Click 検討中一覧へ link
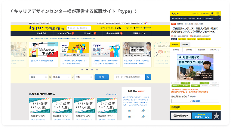The width and height of the screenshot is (231, 128). [x=112, y=94]
